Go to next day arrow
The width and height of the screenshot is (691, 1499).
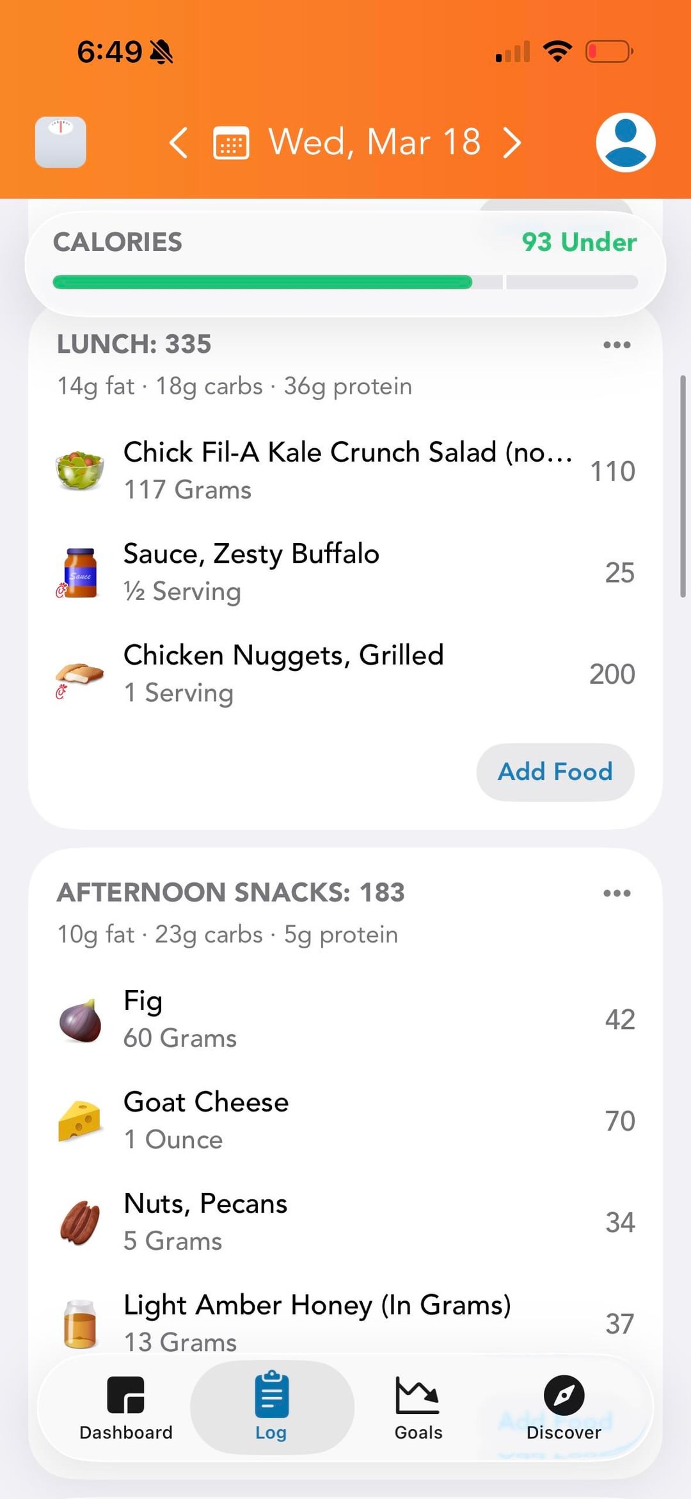pos(512,142)
